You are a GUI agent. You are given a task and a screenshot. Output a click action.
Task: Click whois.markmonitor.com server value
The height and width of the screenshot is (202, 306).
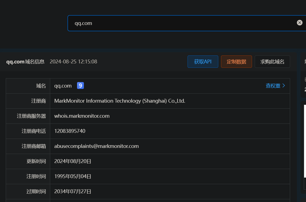tap(82, 116)
